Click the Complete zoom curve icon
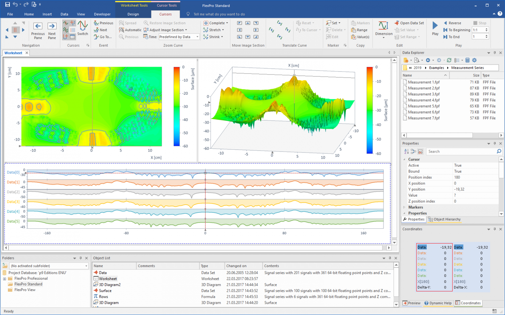Viewport: 505px width, 315px height. pos(215,23)
